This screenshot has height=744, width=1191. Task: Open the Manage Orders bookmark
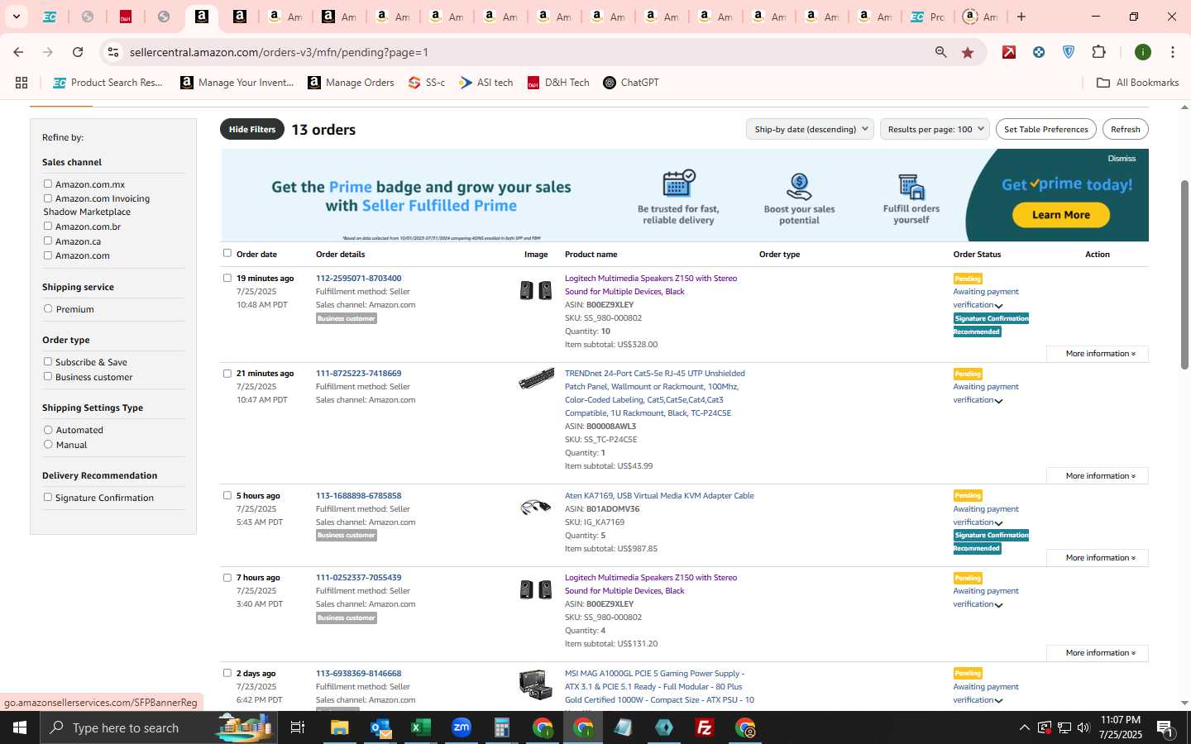point(351,83)
